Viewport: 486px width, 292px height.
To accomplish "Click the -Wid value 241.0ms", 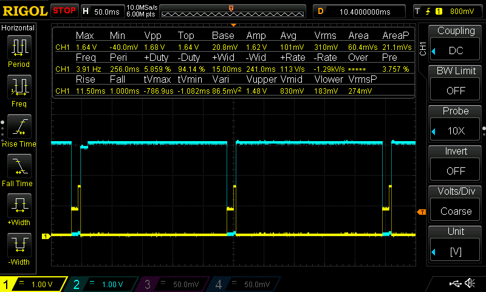I will tap(261, 69).
